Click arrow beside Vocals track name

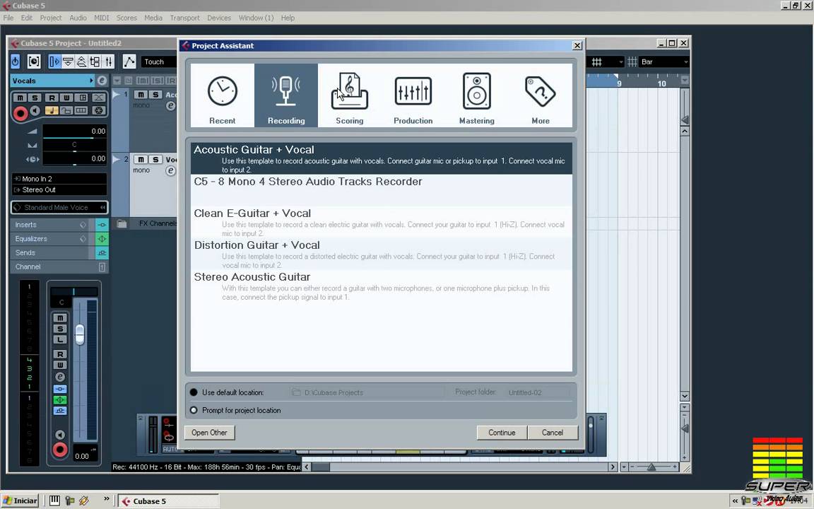(91, 81)
